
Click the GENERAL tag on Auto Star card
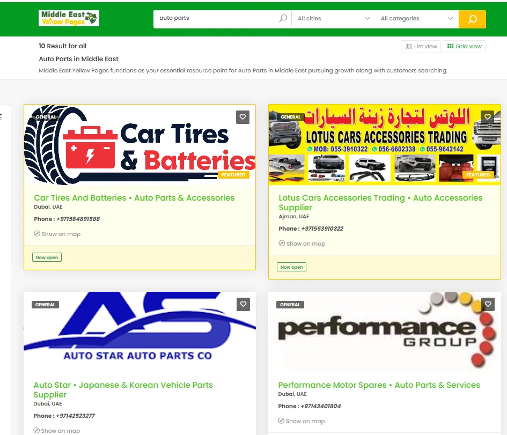[45, 305]
